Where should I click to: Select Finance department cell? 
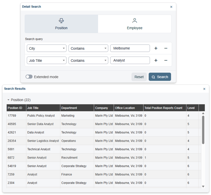(x=77, y=175)
